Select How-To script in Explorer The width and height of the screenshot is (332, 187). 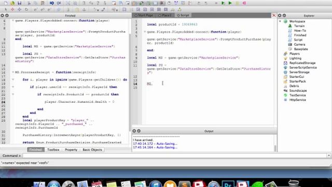point(300,31)
